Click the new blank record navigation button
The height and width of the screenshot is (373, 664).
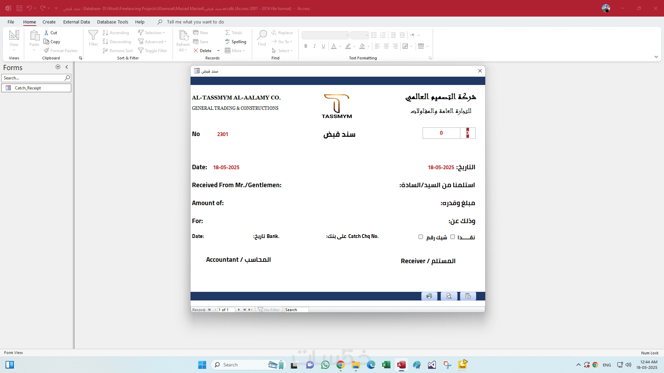coord(250,310)
